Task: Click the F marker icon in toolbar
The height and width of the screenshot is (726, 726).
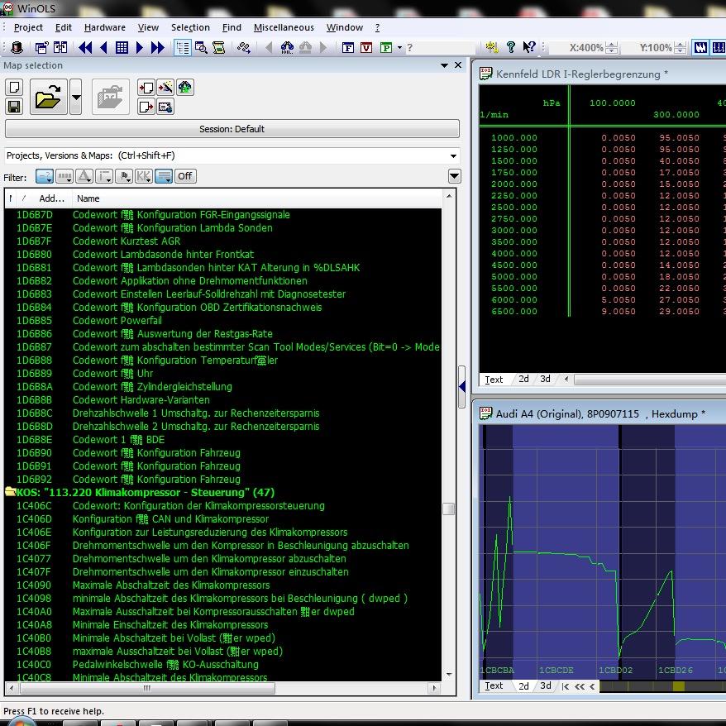Action: click(x=348, y=48)
